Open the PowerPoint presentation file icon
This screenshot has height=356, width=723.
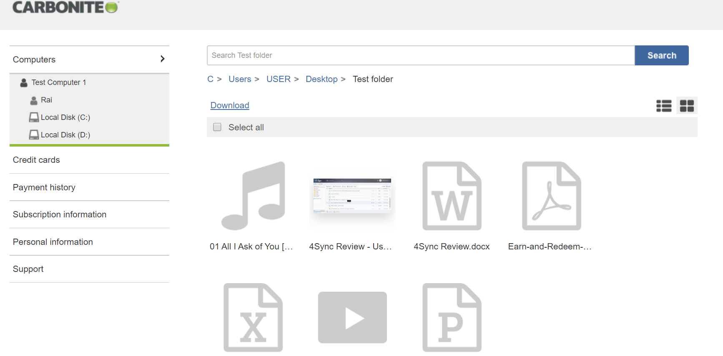452,317
